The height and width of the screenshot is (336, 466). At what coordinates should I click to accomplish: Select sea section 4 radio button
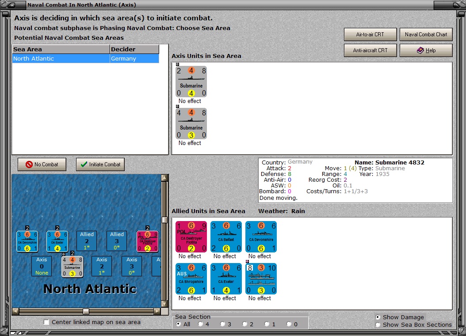(201, 324)
